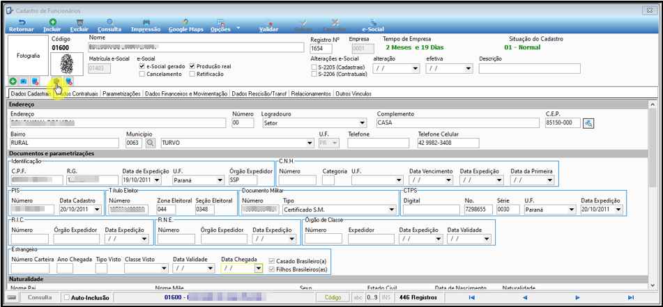Viewport: 663px width, 307px height.
Task: Expand the Logradouro dropdown
Action: (x=362, y=123)
